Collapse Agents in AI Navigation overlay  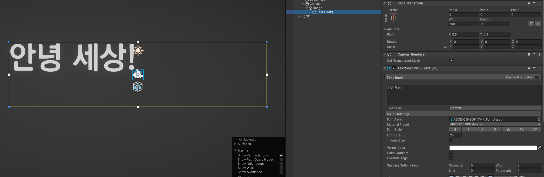click(x=235, y=150)
